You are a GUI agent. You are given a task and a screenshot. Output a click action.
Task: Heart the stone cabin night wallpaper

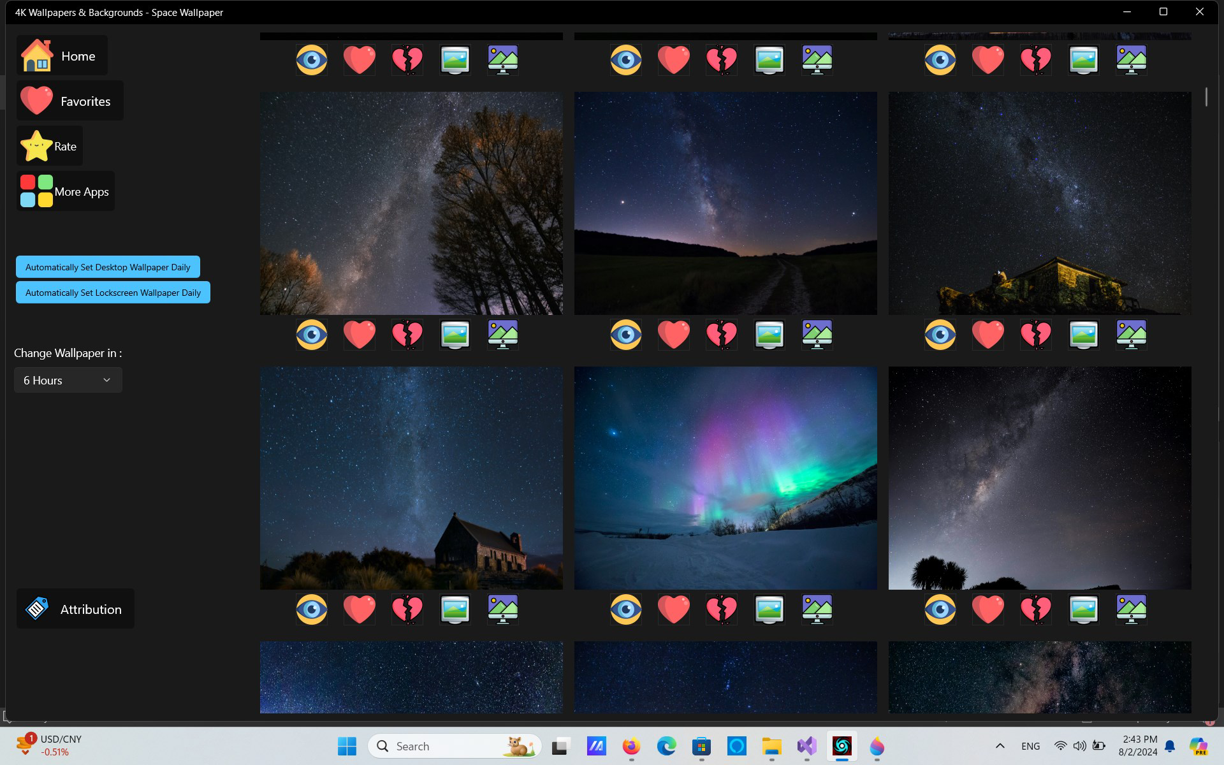(988, 335)
